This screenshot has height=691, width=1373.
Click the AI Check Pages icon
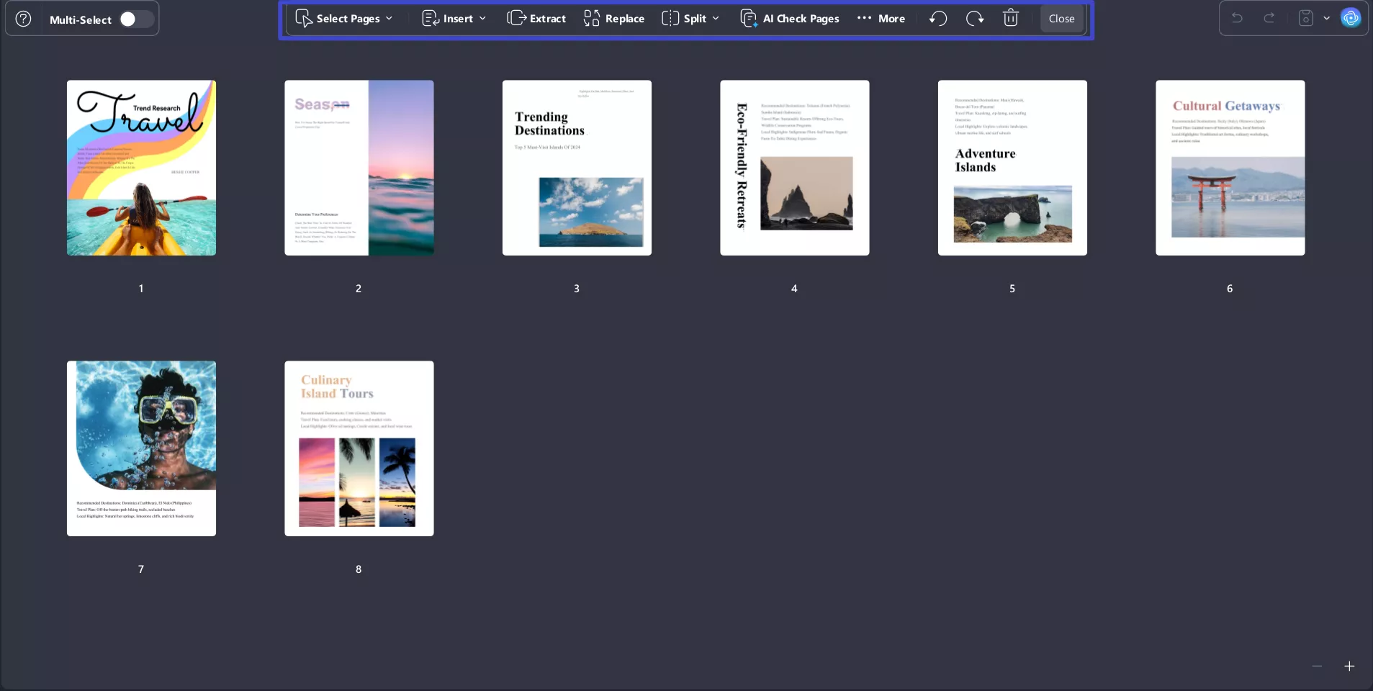click(x=749, y=19)
